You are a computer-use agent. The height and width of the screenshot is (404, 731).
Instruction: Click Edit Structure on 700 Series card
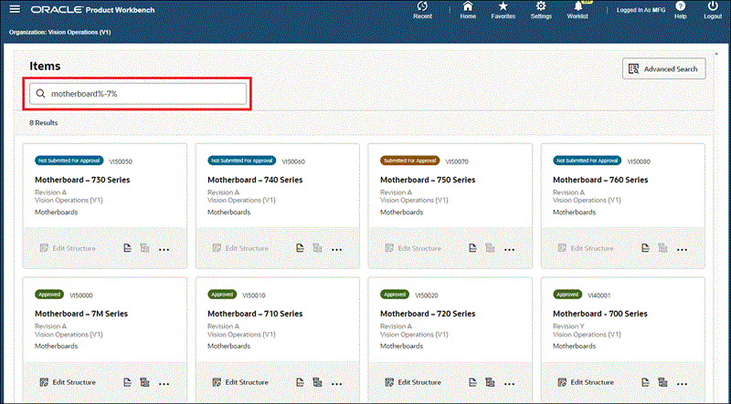click(586, 382)
